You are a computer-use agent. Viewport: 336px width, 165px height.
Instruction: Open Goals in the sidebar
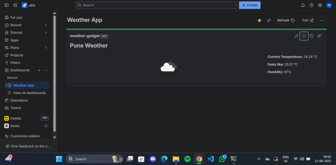(15, 126)
